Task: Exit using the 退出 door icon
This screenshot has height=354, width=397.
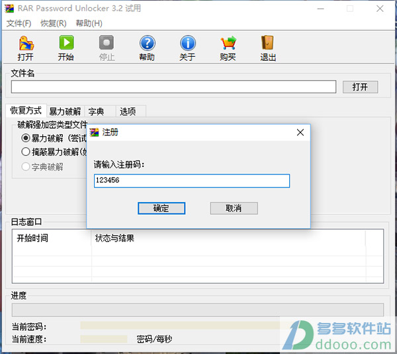Action: [268, 48]
